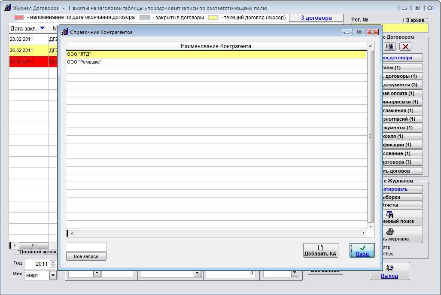Open the разногласий (1) button
This screenshot has height=295, width=441.
[x=402, y=119]
